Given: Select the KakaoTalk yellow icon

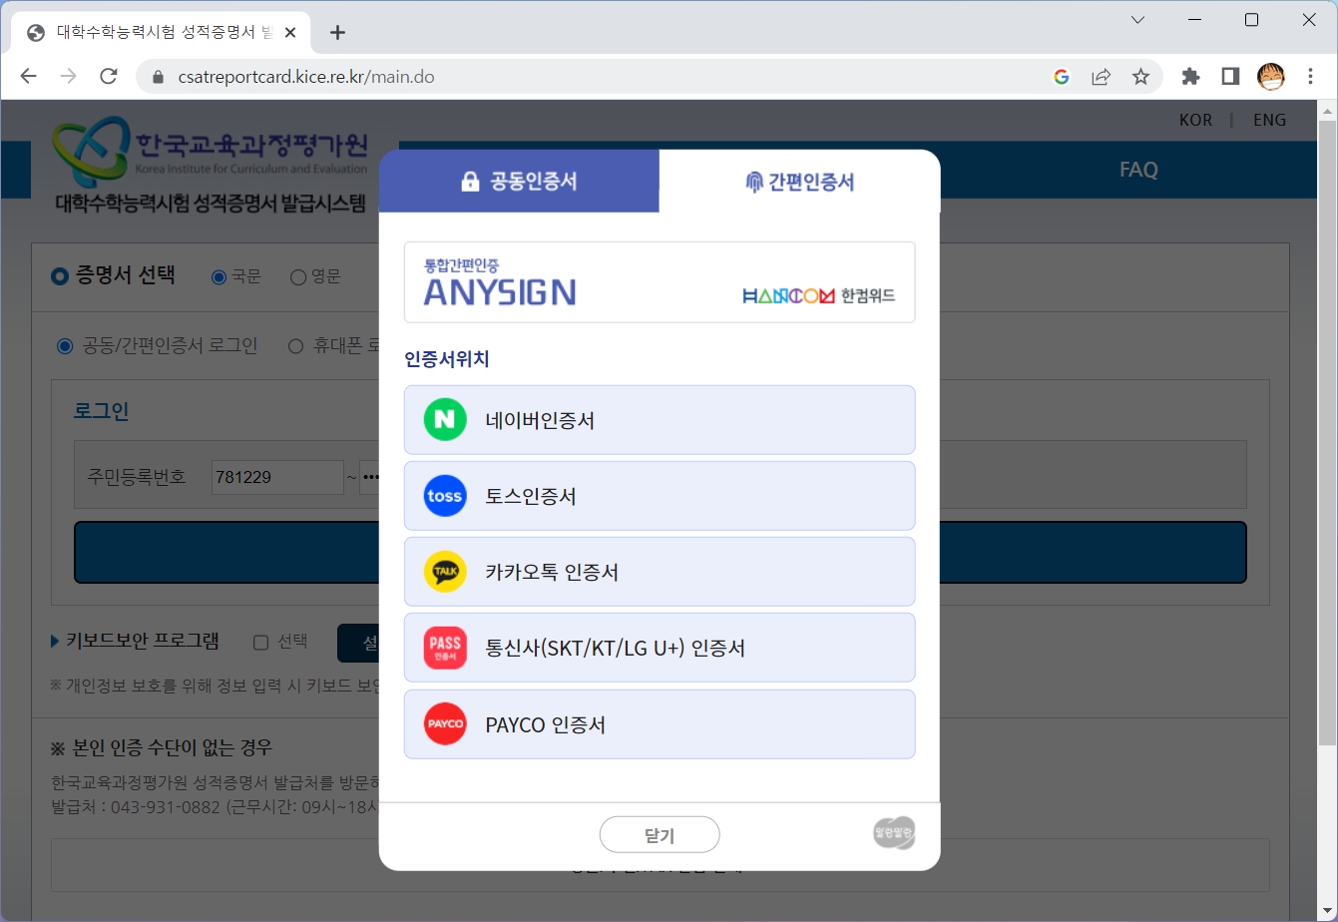Looking at the screenshot, I should point(445,572).
